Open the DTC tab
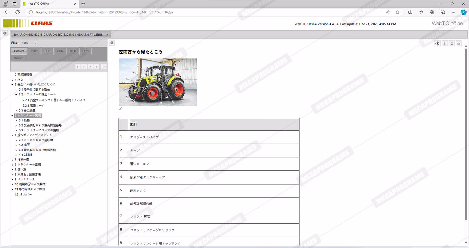 tap(73, 51)
